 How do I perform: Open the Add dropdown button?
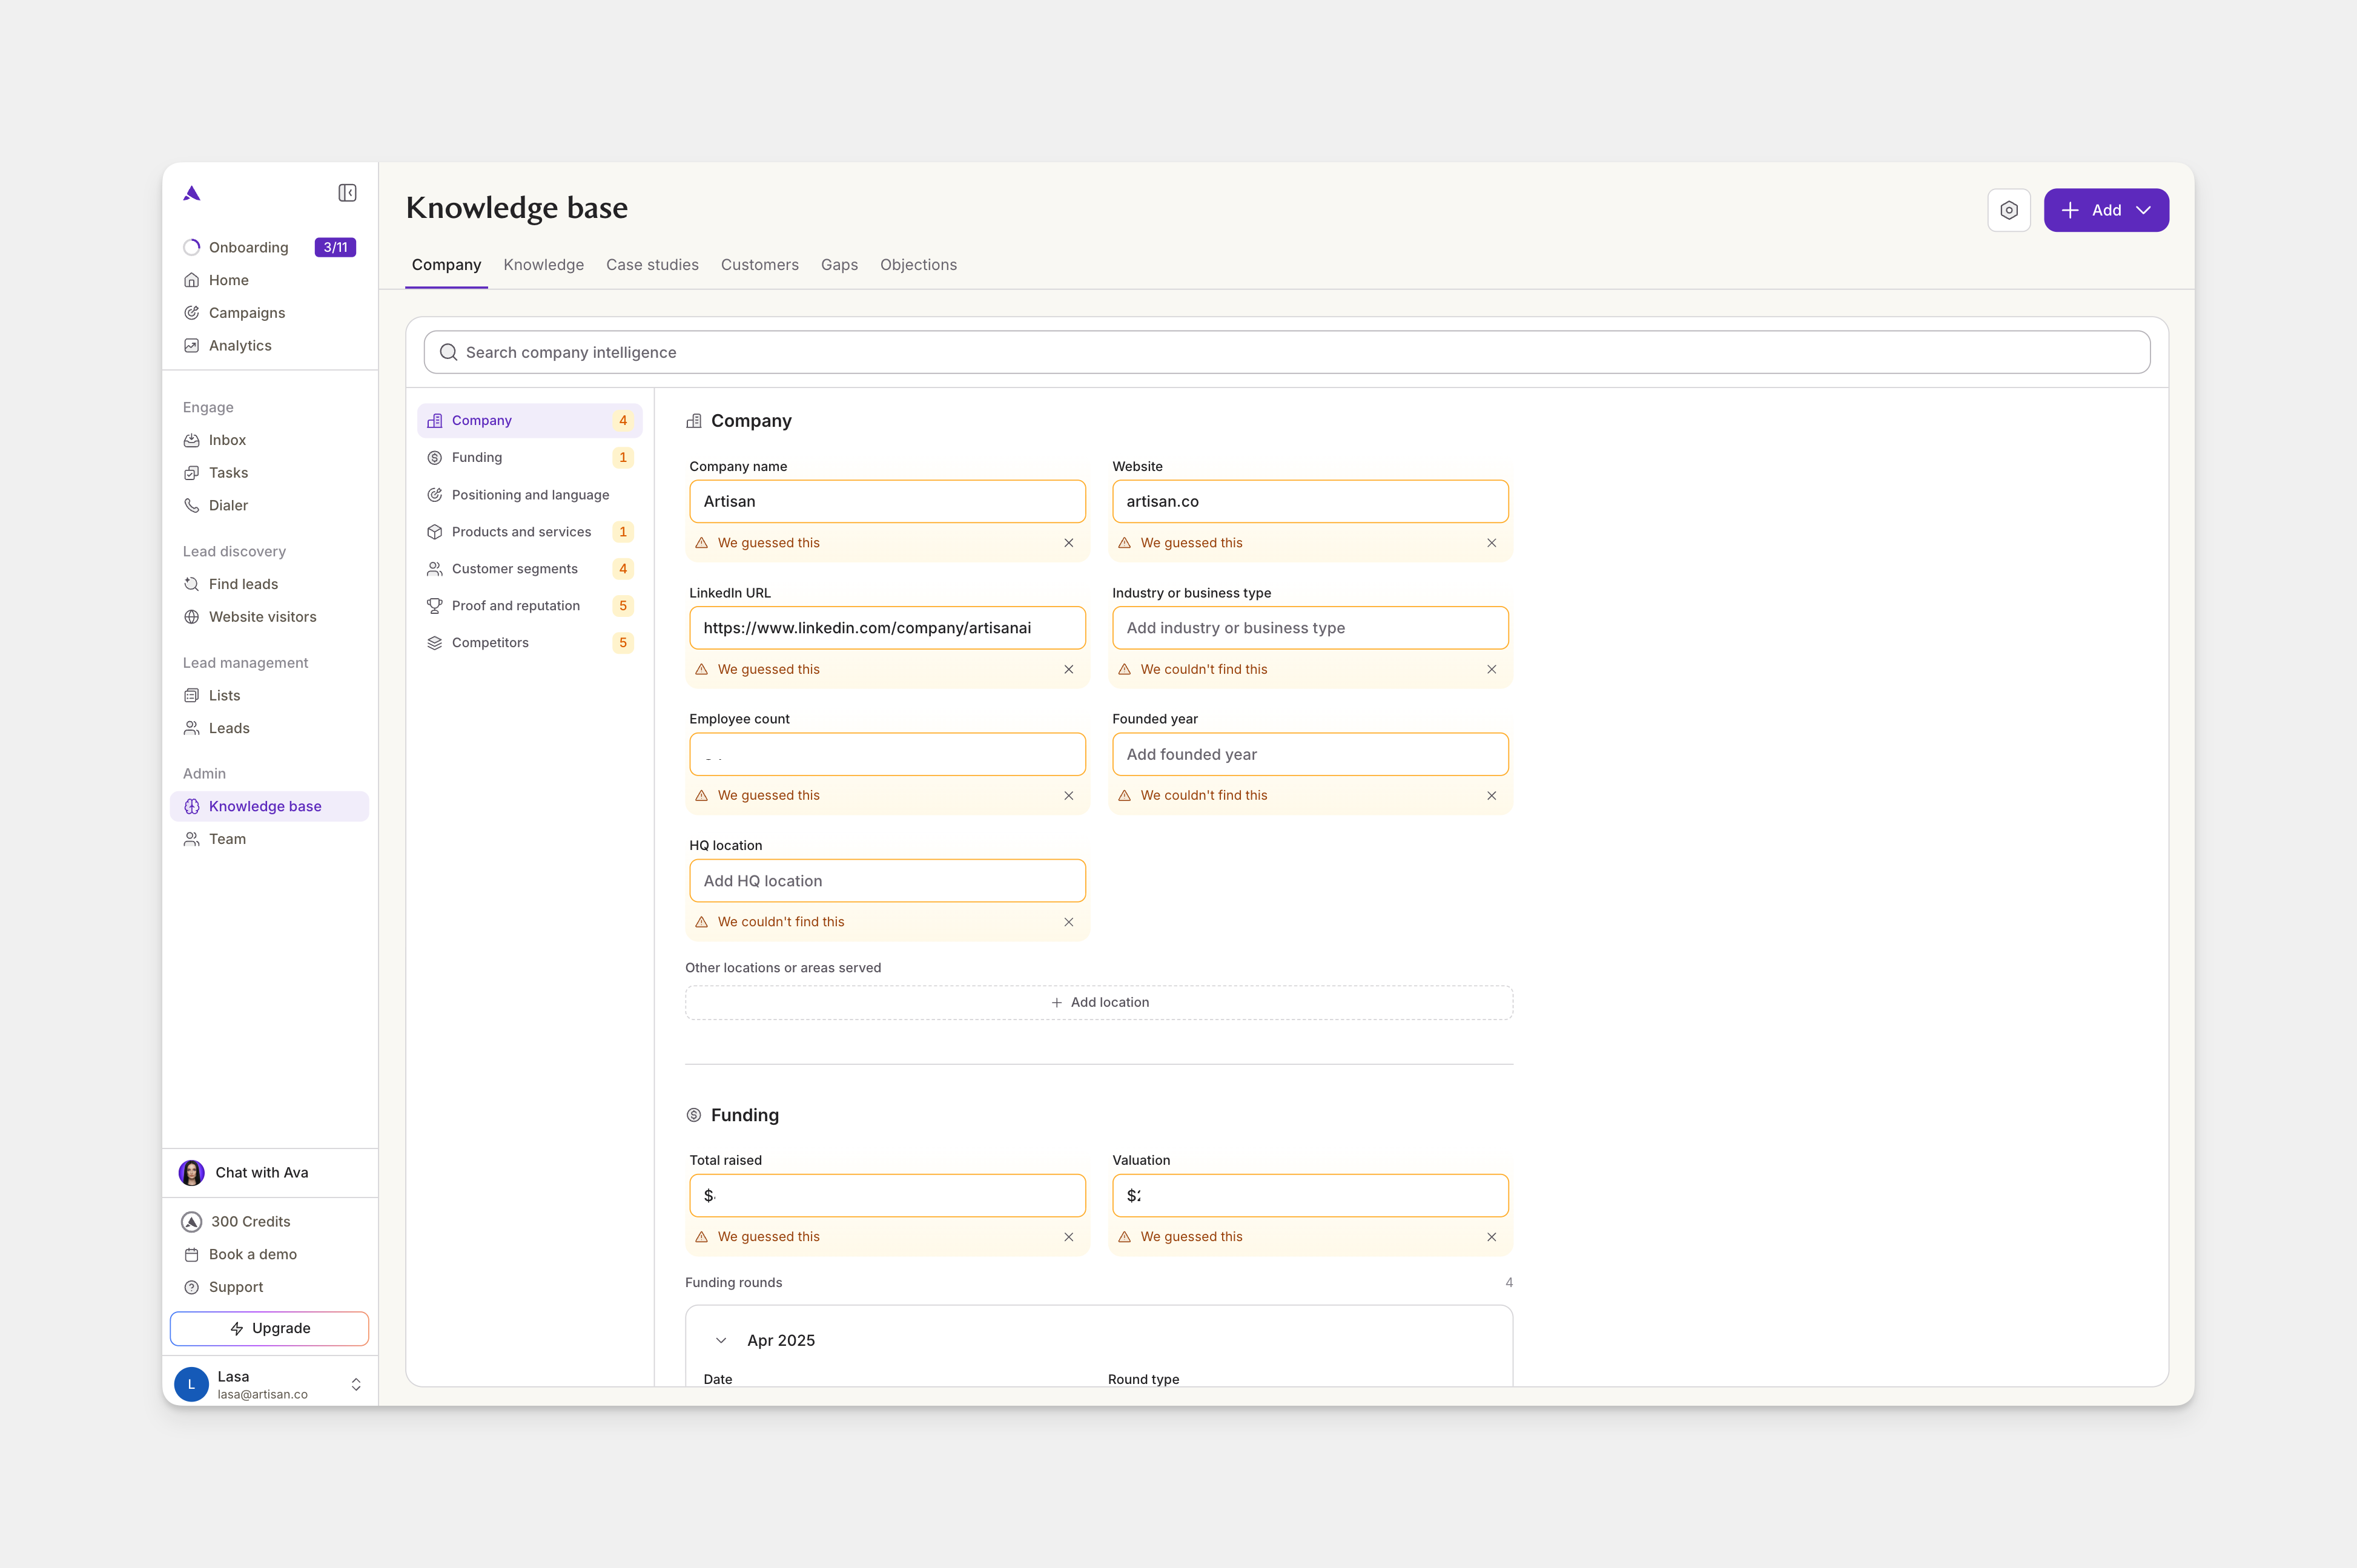[2106, 210]
